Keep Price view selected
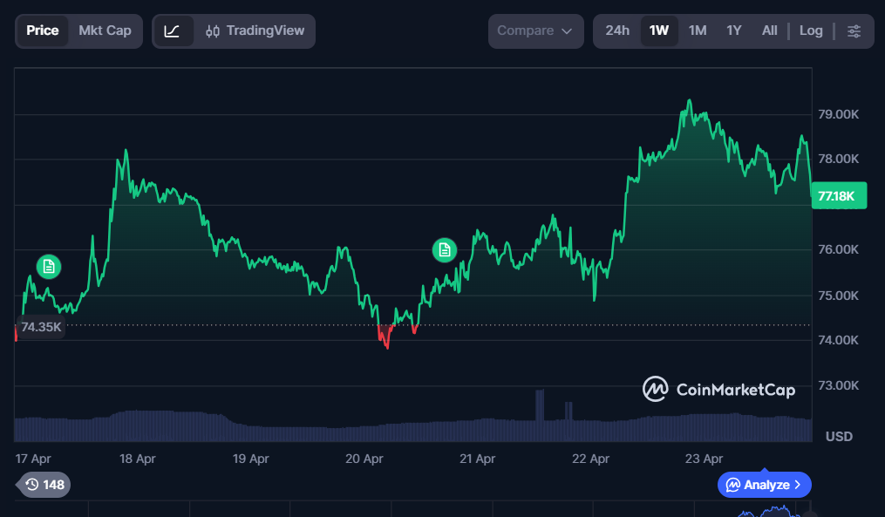Image resolution: width=885 pixels, height=517 pixels. (x=43, y=31)
